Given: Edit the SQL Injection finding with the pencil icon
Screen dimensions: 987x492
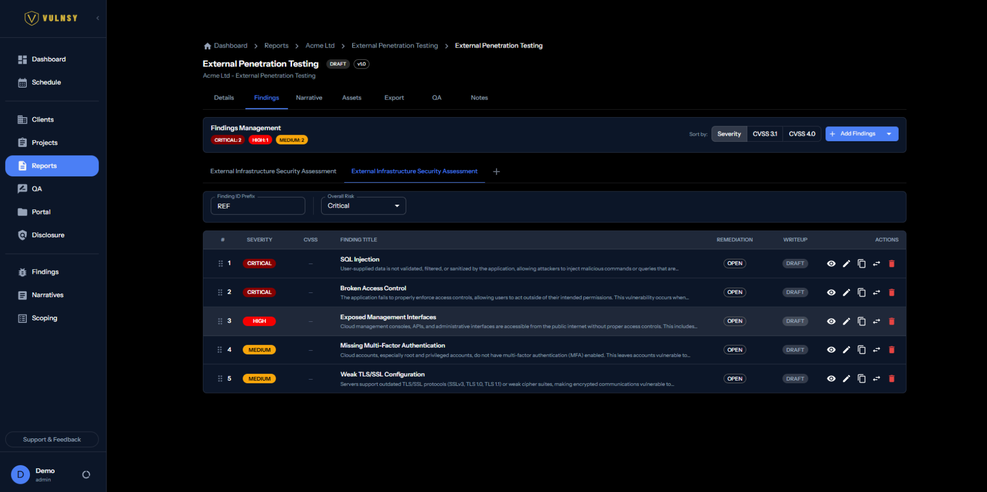Looking at the screenshot, I should click(846, 264).
